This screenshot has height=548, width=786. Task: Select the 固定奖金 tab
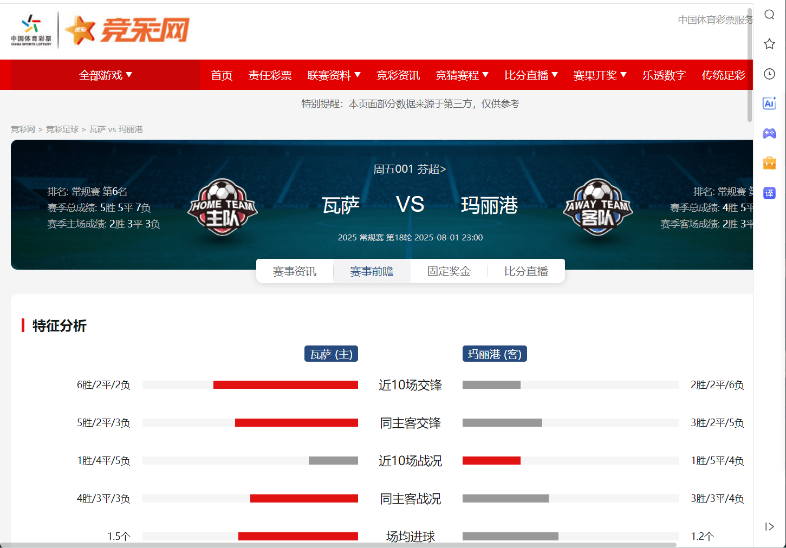449,271
